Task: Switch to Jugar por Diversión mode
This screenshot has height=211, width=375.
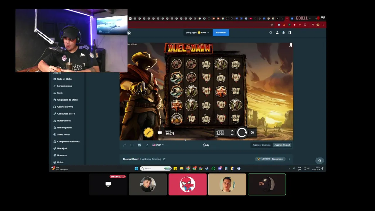Action: 261,145
